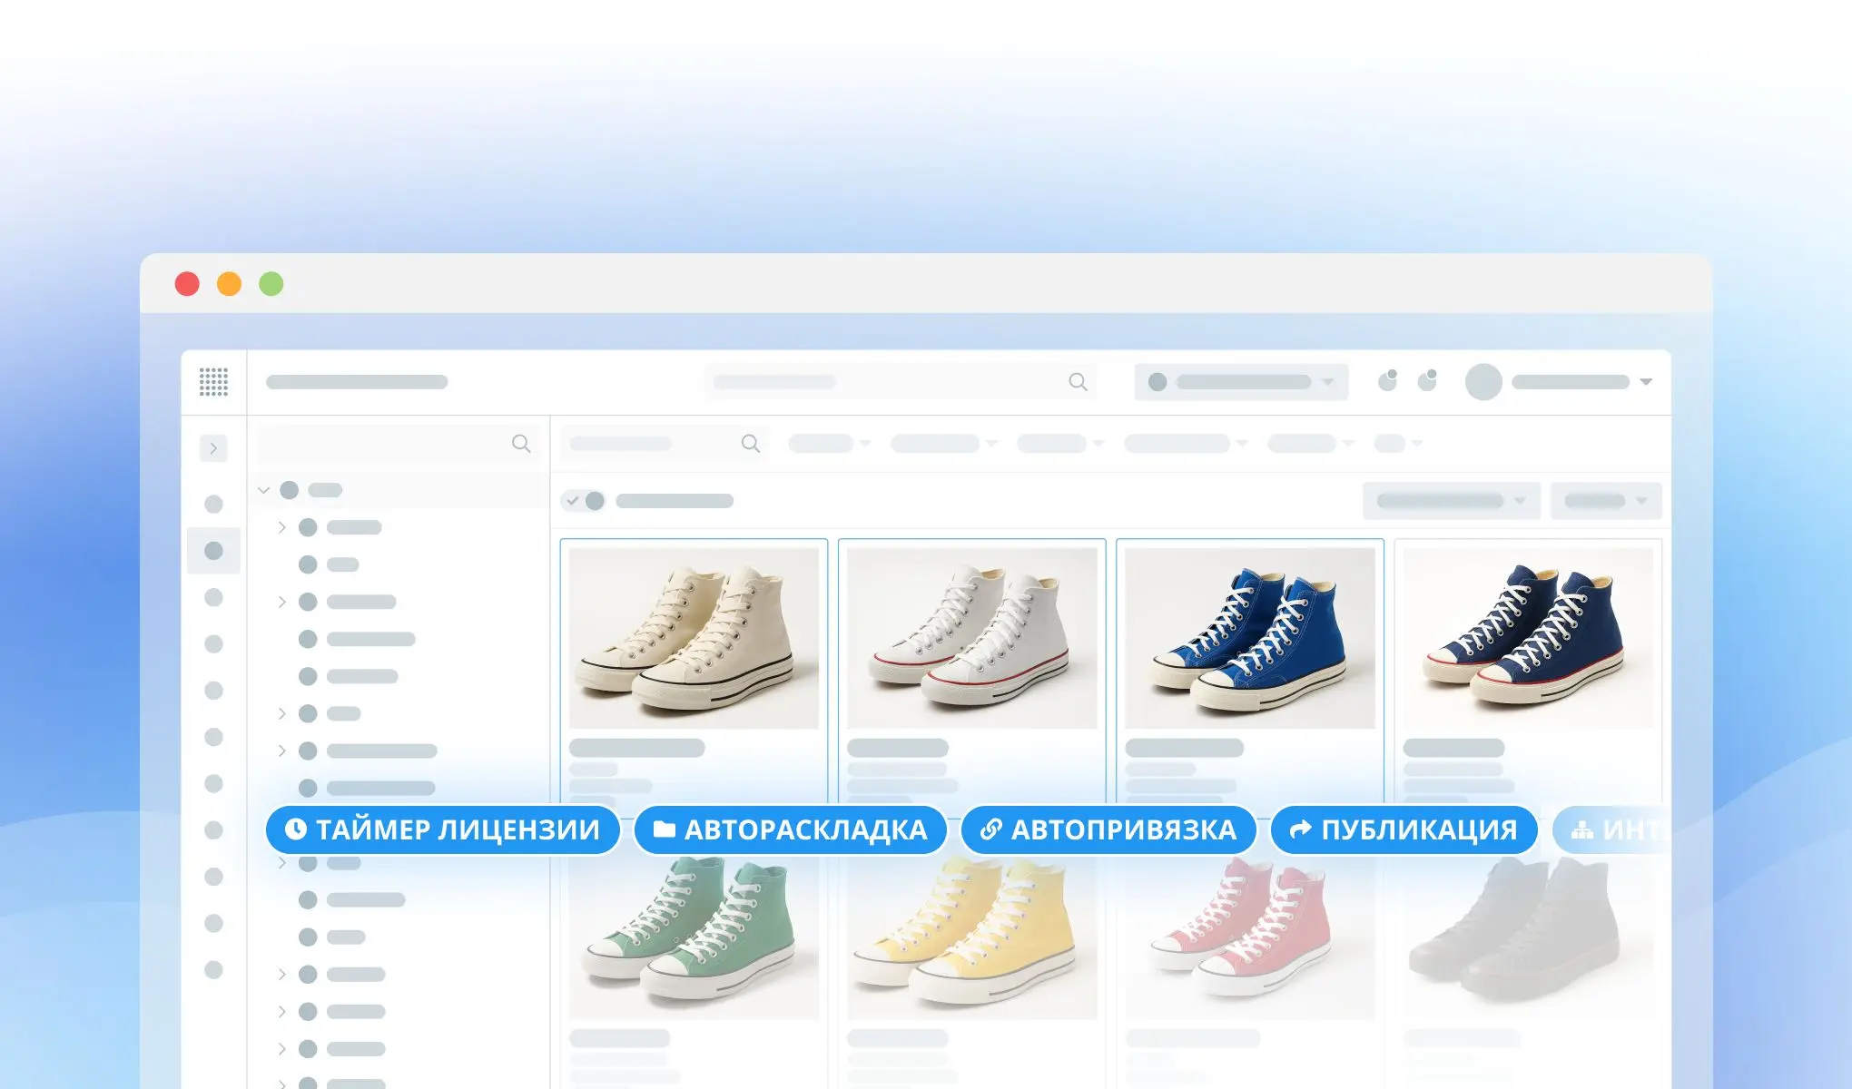Open the rightmost view dropdown above grid

1606,501
